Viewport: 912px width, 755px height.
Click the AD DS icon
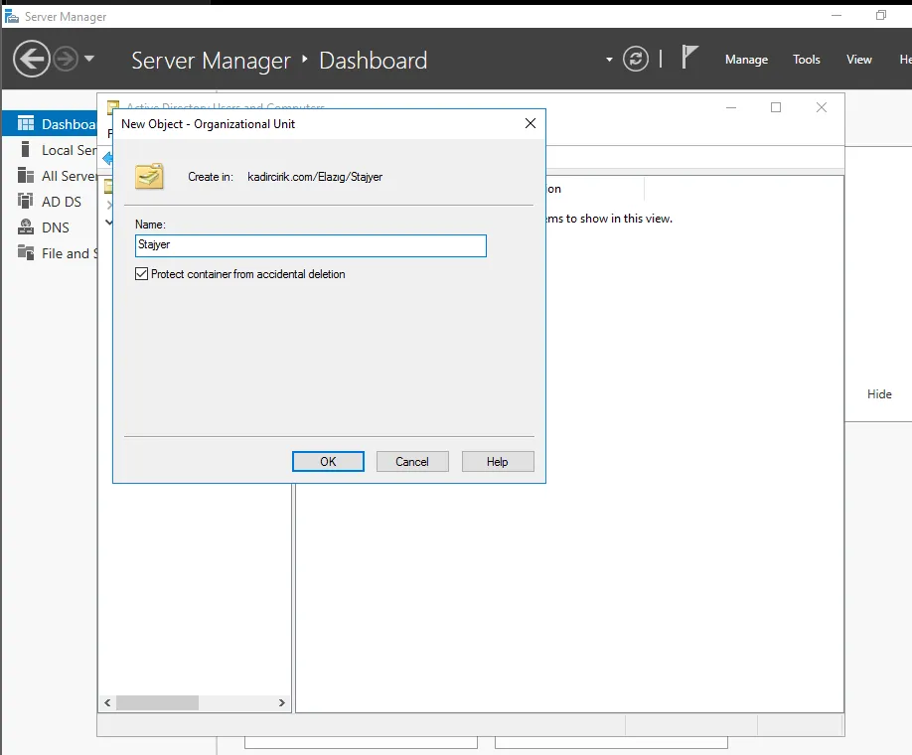[25, 201]
